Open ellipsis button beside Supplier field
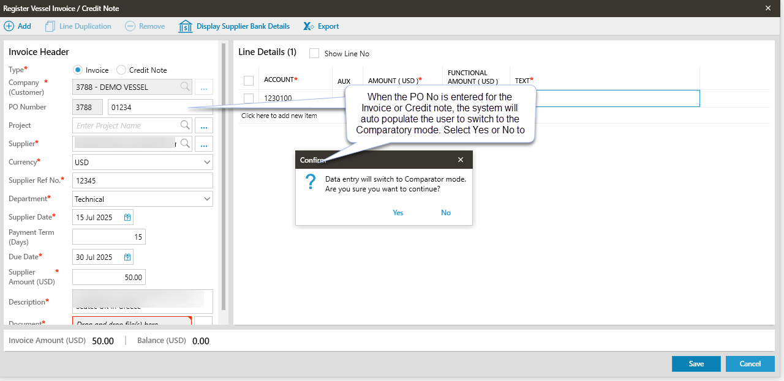 tap(204, 144)
